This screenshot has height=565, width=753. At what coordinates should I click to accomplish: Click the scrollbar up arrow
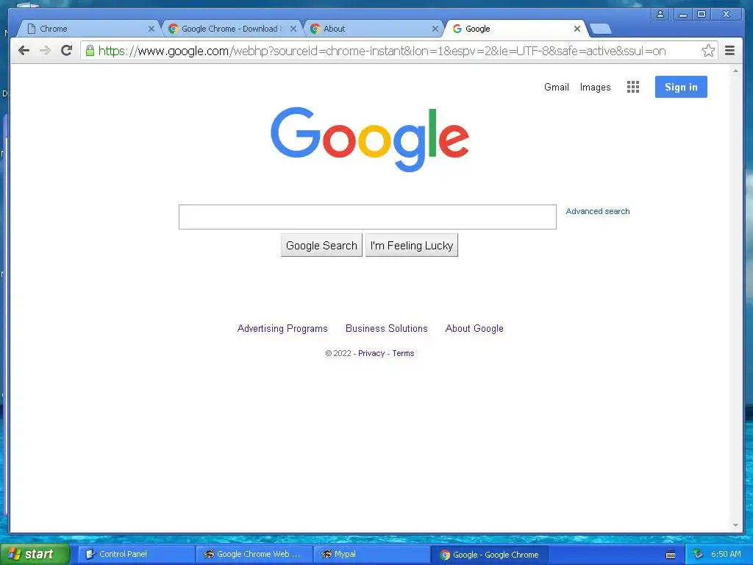pyautogui.click(x=735, y=70)
